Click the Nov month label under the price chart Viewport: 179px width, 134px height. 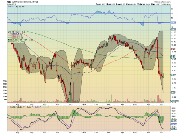(58, 105)
